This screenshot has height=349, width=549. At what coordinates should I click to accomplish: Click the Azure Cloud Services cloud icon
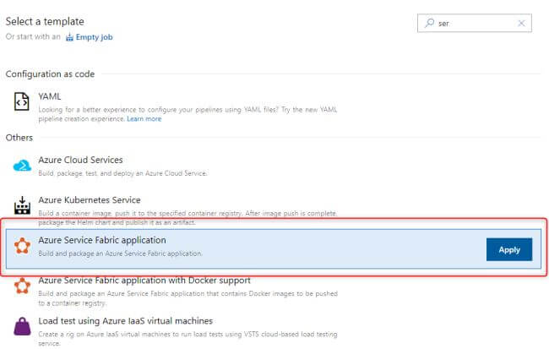coord(22,165)
